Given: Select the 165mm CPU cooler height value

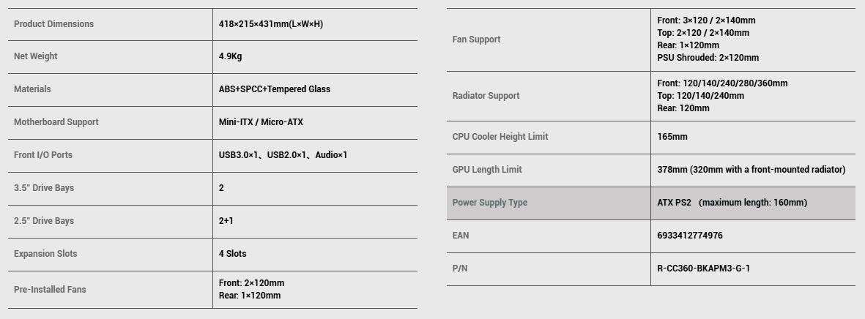Looking at the screenshot, I should point(672,137).
